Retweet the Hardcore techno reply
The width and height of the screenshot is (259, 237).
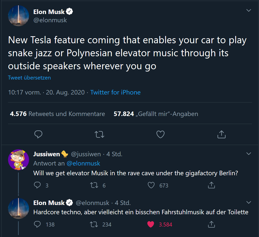click(x=94, y=224)
